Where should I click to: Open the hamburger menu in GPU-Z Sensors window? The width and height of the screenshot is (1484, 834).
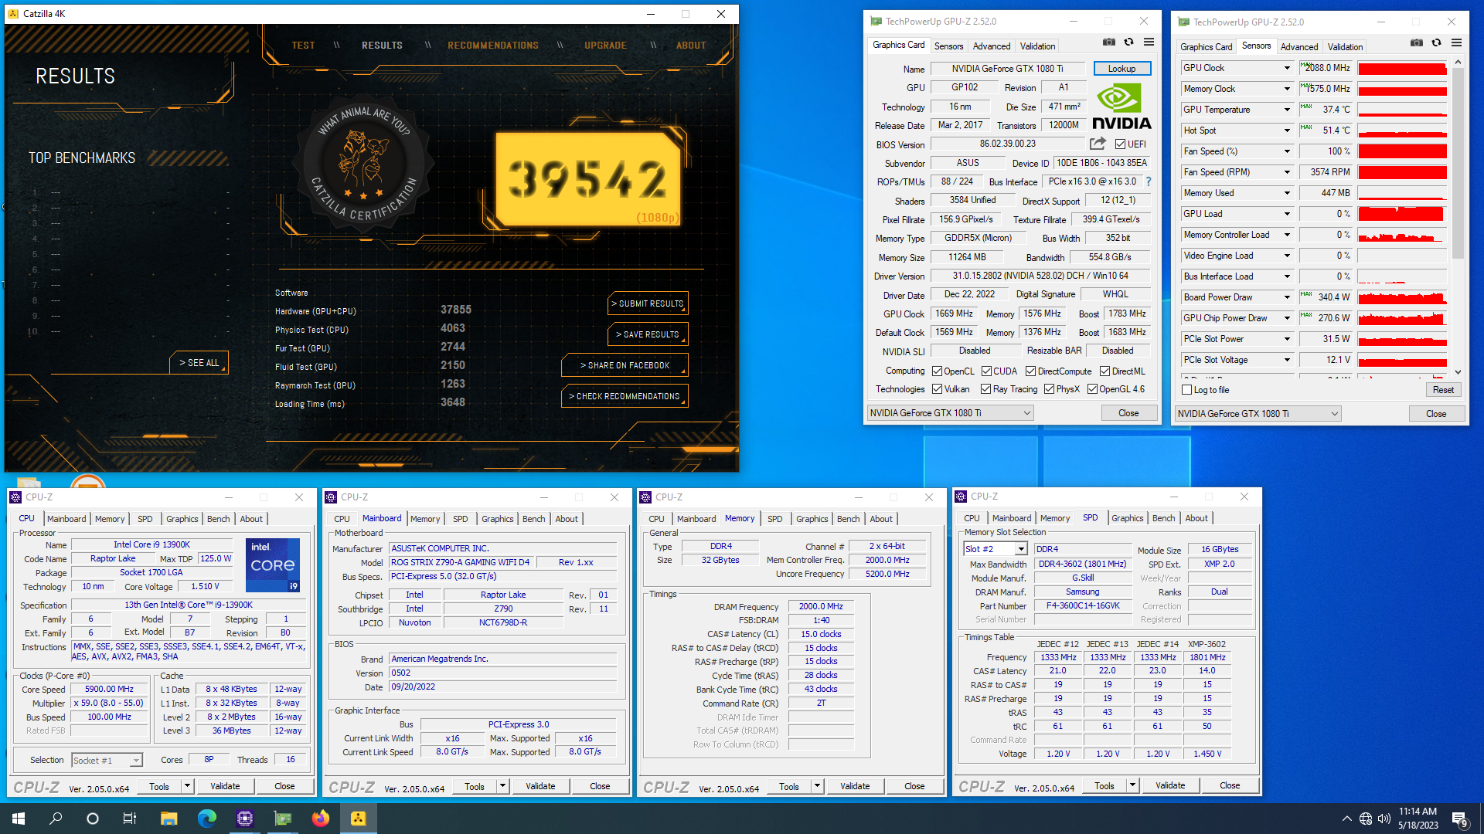pos(1457,43)
